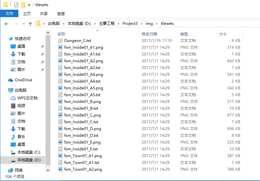Expand the chevron after 此电脑 in address bar
The image size is (260, 181).
(x=64, y=24)
